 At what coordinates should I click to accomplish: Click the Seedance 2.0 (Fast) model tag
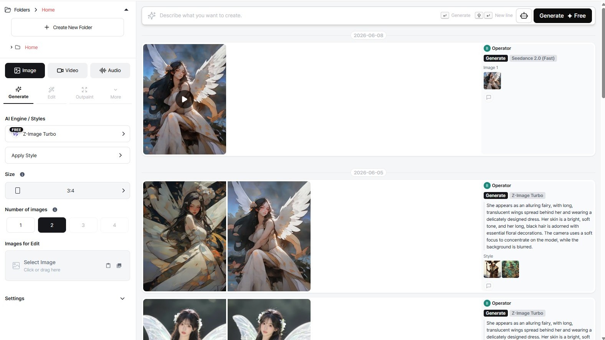pyautogui.click(x=533, y=58)
